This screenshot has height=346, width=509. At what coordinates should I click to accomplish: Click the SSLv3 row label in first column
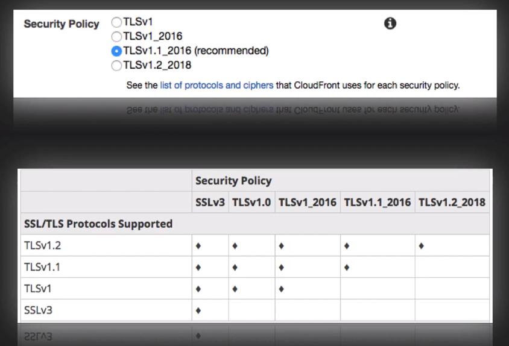[x=39, y=310]
